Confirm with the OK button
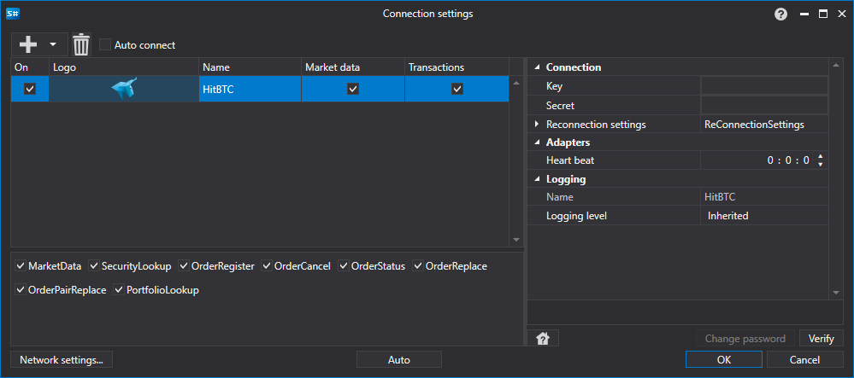Image resolution: width=854 pixels, height=378 pixels. pyautogui.click(x=724, y=359)
